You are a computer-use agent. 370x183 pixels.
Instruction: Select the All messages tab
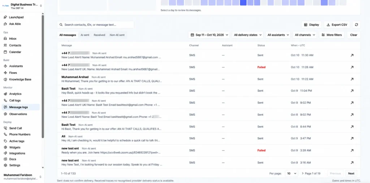click(x=68, y=35)
